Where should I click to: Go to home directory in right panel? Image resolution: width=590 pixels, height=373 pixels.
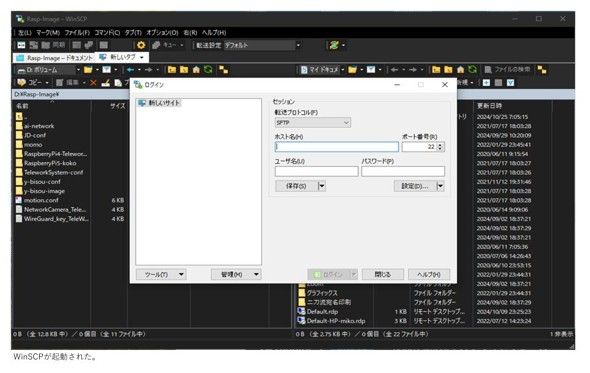[x=460, y=70]
